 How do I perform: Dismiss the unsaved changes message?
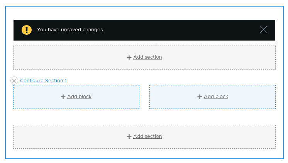(x=263, y=30)
